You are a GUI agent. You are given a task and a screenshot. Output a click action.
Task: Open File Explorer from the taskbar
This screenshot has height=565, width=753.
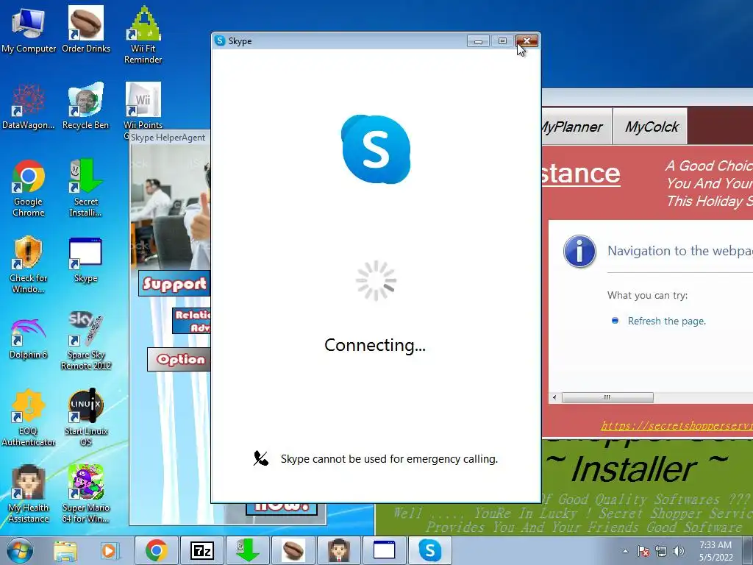(65, 551)
